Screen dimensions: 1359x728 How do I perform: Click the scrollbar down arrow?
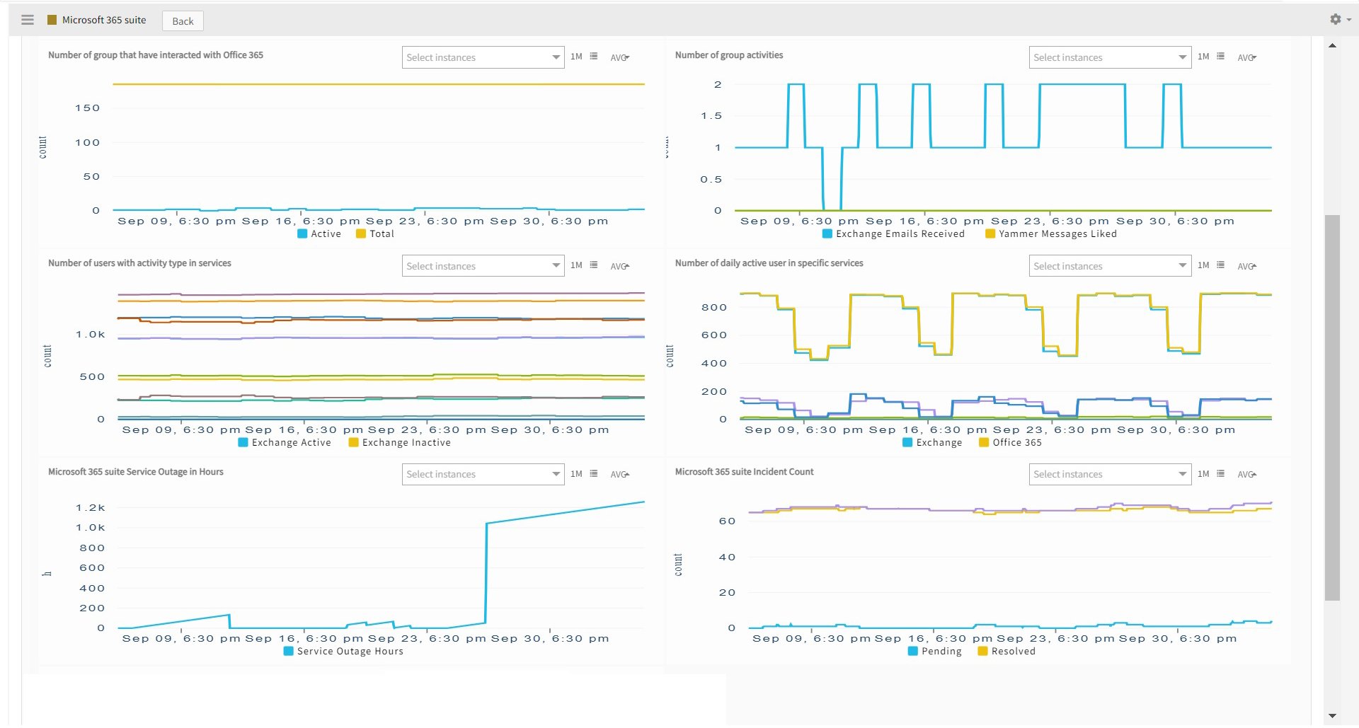tap(1333, 716)
